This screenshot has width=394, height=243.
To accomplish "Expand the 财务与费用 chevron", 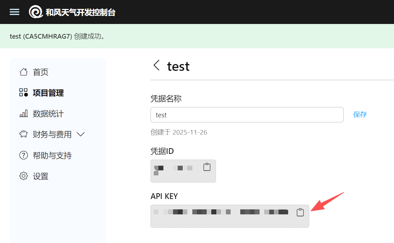I will (x=81, y=134).
